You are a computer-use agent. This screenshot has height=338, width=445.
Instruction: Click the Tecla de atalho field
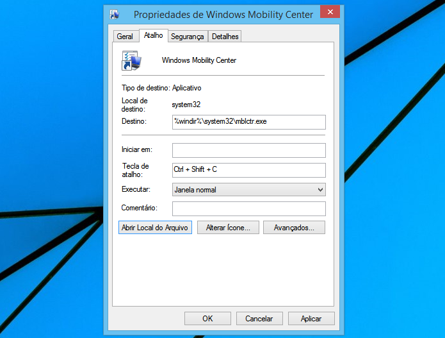(249, 170)
